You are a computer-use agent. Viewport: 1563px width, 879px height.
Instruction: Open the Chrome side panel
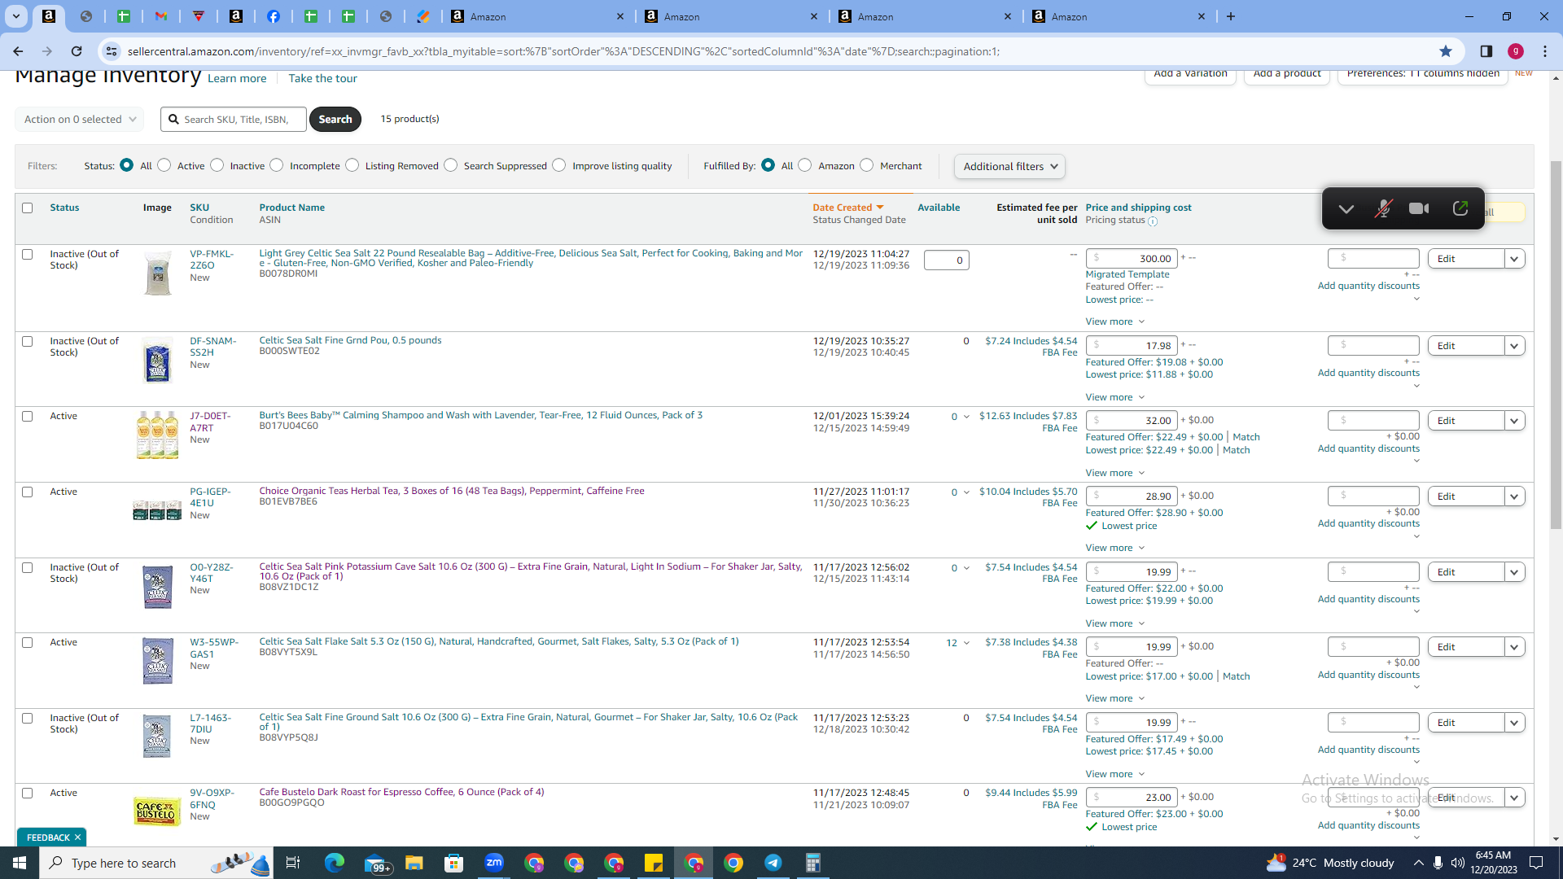(1486, 51)
